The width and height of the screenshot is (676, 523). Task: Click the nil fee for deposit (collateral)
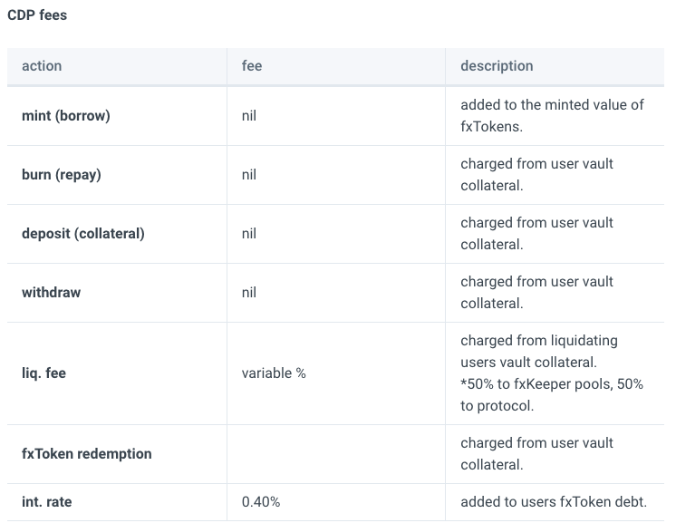[249, 234]
